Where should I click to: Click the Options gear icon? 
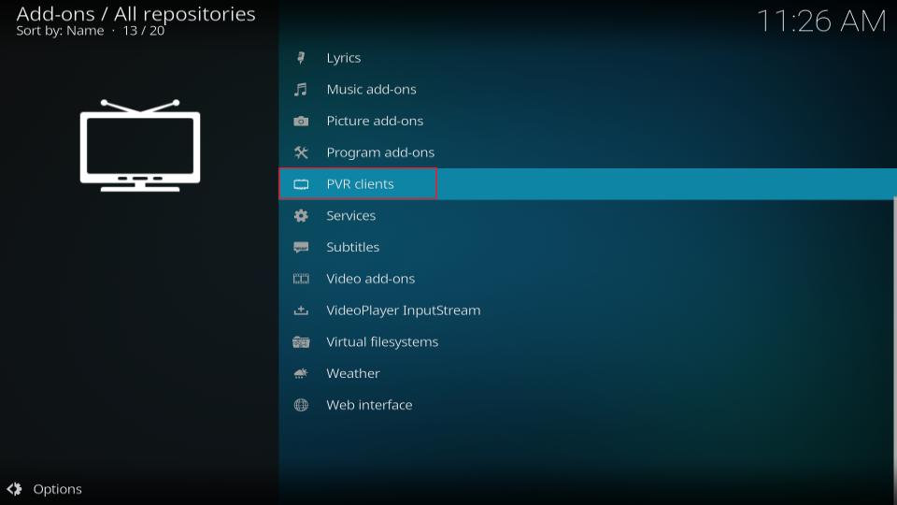(x=14, y=489)
